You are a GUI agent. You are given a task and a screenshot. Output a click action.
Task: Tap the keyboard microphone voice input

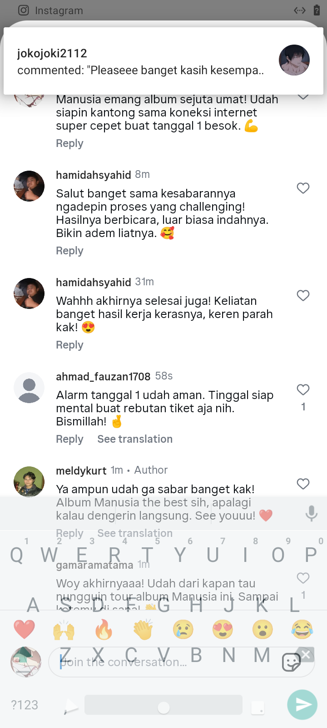pyautogui.click(x=312, y=514)
